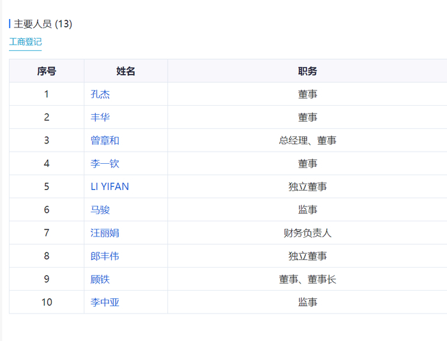Click the 主要人员 (13) section title
The image size is (447, 341).
[x=43, y=24]
